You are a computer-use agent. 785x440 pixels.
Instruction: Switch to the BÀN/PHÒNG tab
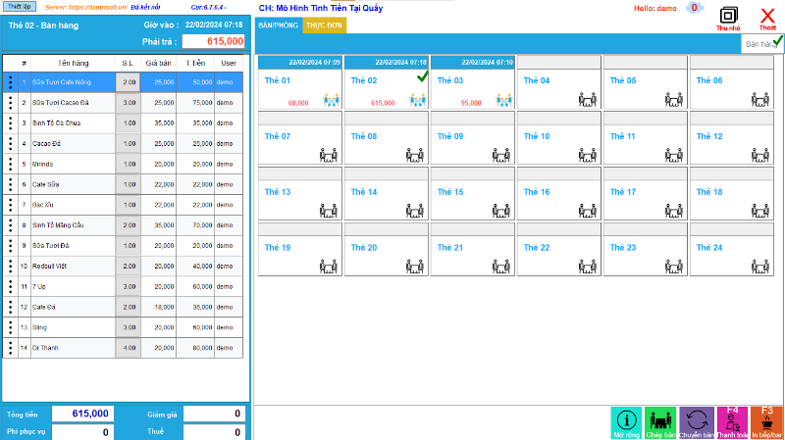click(278, 25)
